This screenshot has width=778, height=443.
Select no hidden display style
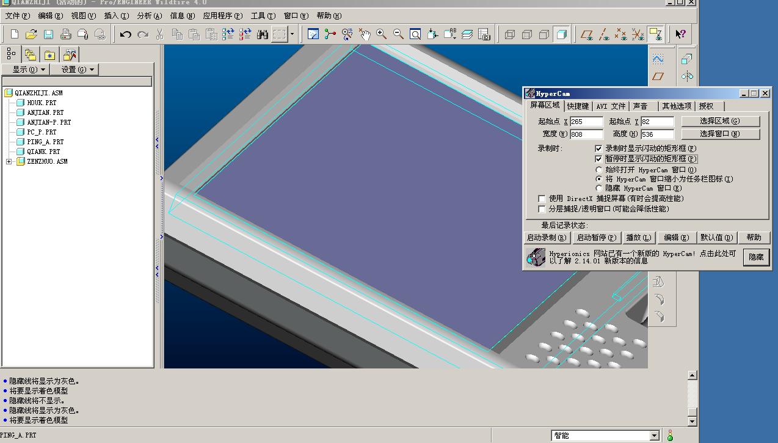coord(544,34)
